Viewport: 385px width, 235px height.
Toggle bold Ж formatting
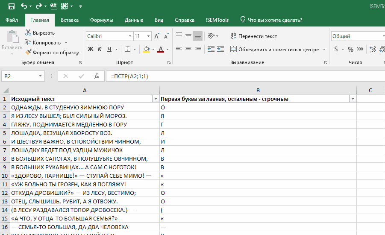(x=90, y=49)
